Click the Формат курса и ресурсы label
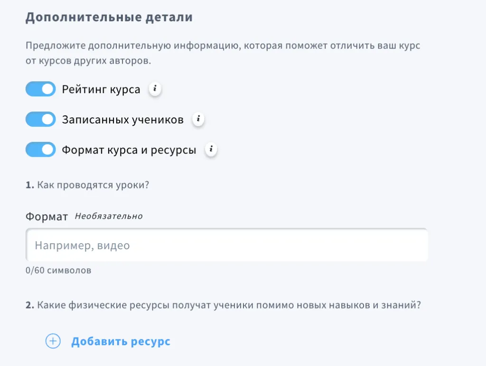Image resolution: width=486 pixels, height=366 pixels. click(129, 150)
